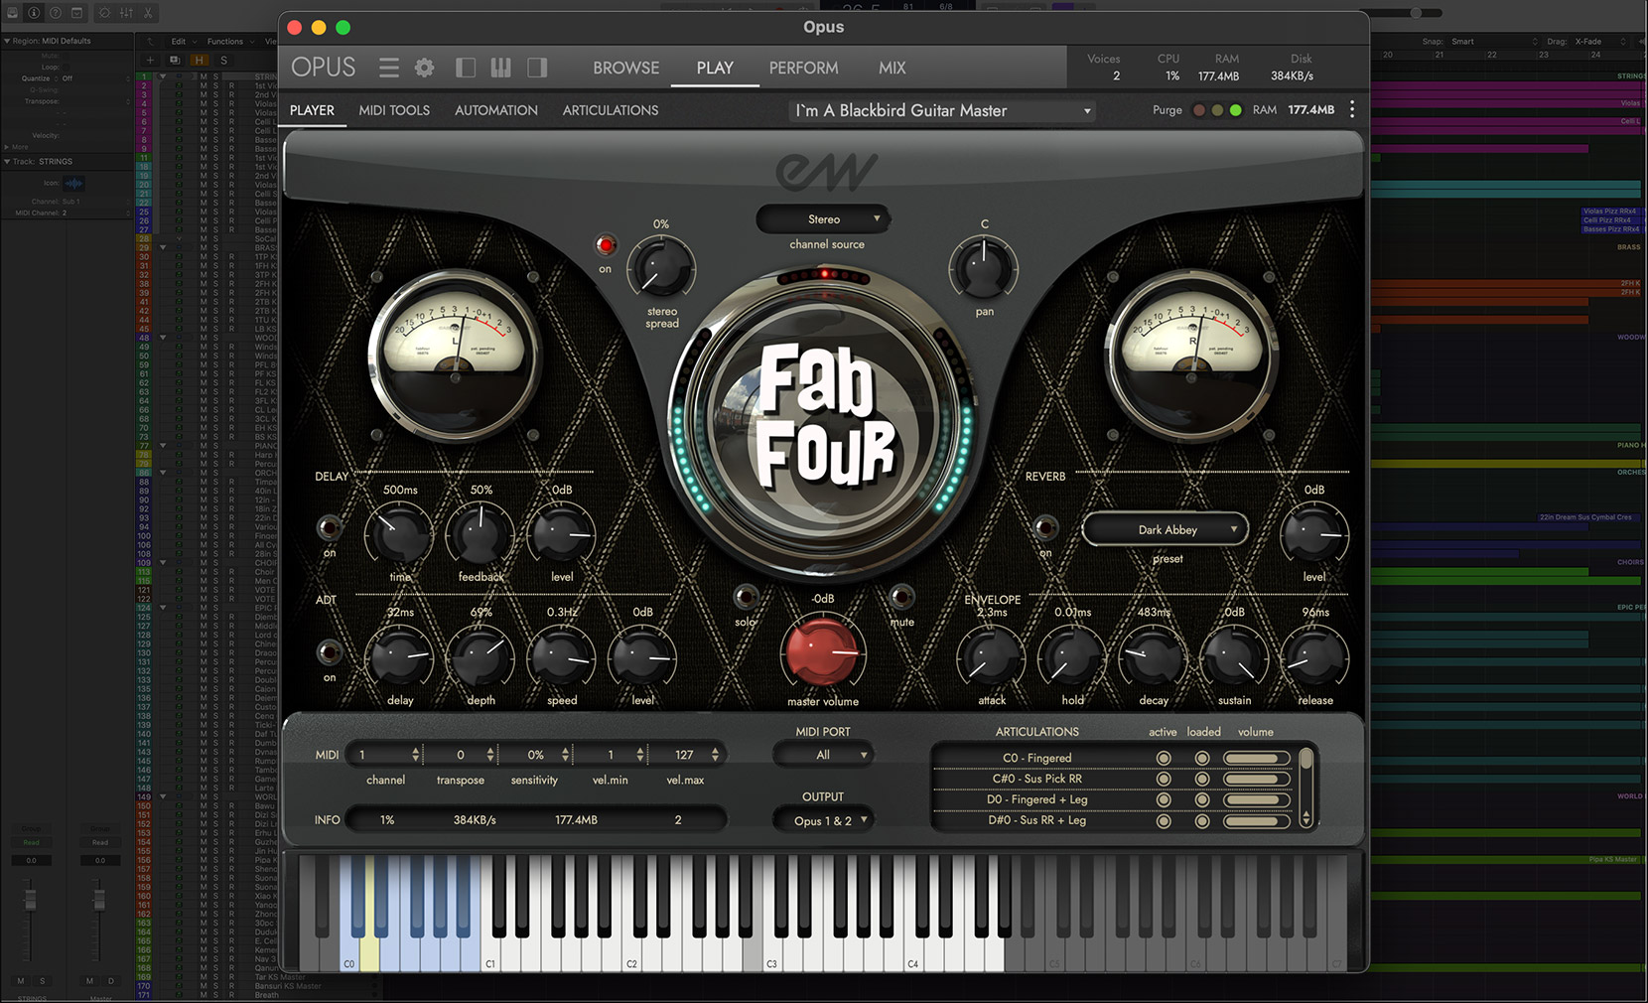Open the output Opus 1 & 2 dropdown
The width and height of the screenshot is (1648, 1003).
[823, 820]
